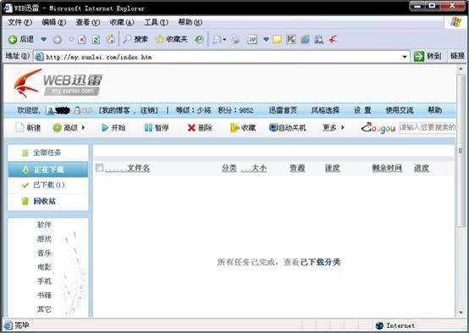Click the Logout (注销) link
The height and width of the screenshot is (333, 469).
point(148,110)
